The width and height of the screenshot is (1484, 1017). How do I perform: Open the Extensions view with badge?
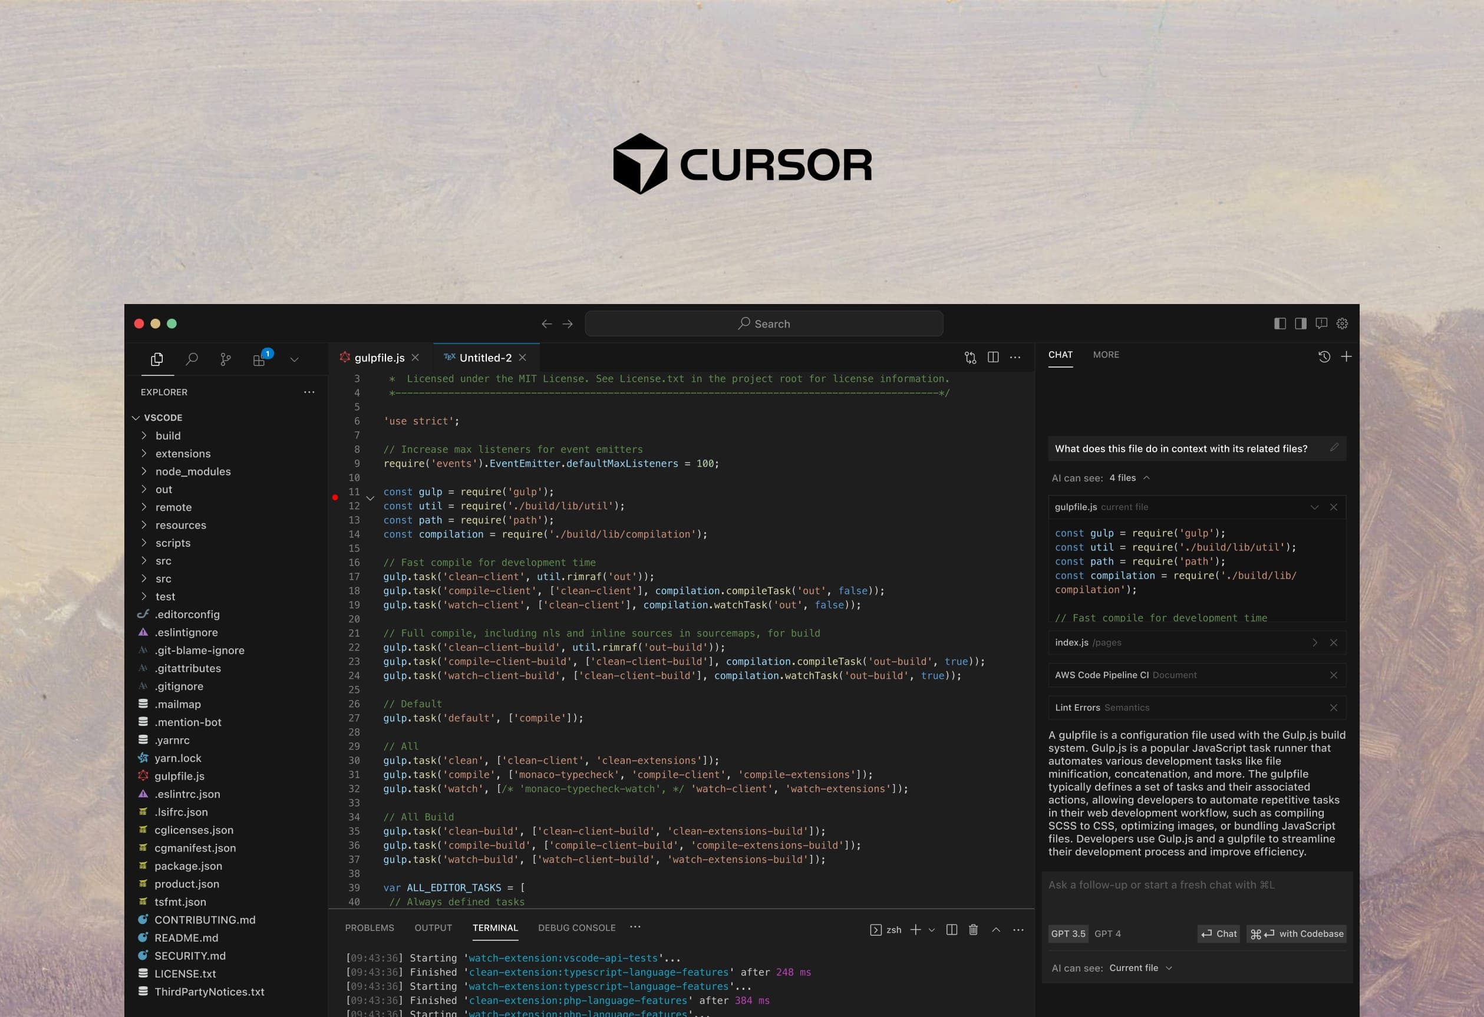(x=259, y=359)
